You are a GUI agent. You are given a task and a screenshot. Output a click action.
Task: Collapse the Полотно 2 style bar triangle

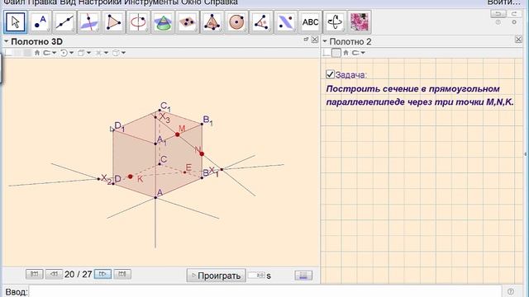[x=325, y=41]
